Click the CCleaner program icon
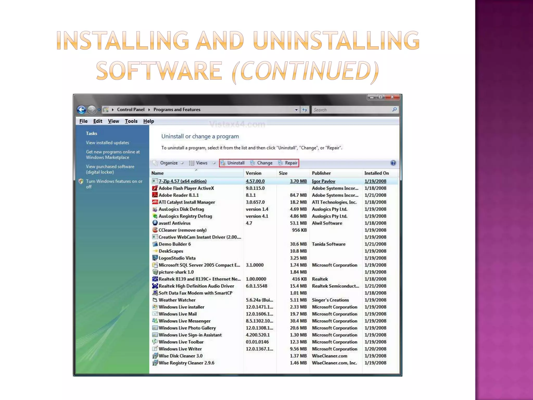533x400 pixels. (x=155, y=230)
